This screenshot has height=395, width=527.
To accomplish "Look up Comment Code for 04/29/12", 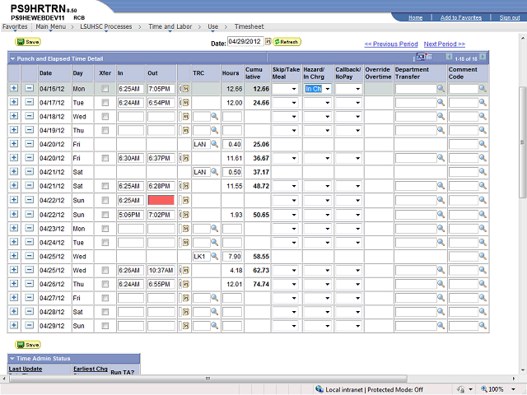I will pyautogui.click(x=483, y=326).
